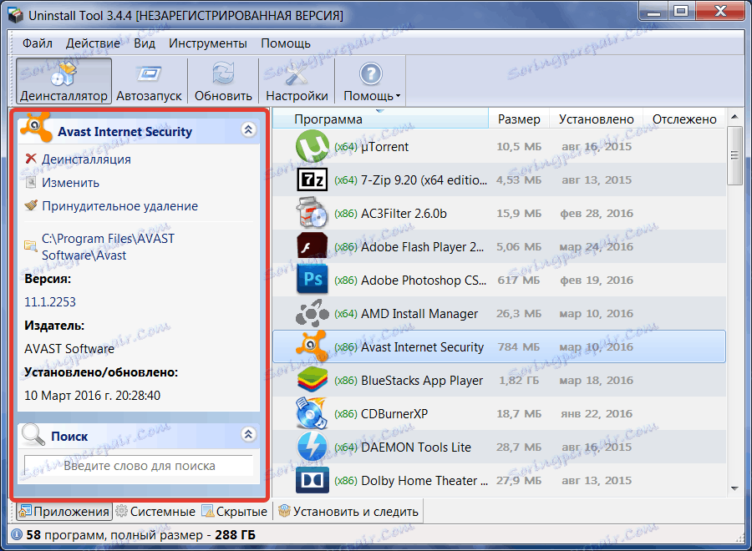
Task: Click the Изменить icon in side panel
Action: tap(31, 183)
